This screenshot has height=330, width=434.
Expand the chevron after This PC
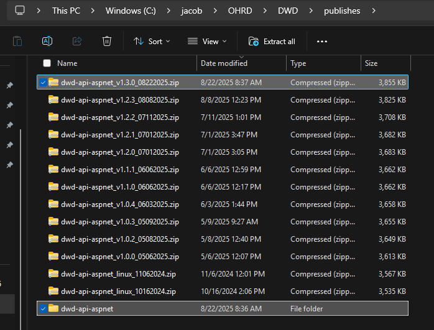(93, 11)
